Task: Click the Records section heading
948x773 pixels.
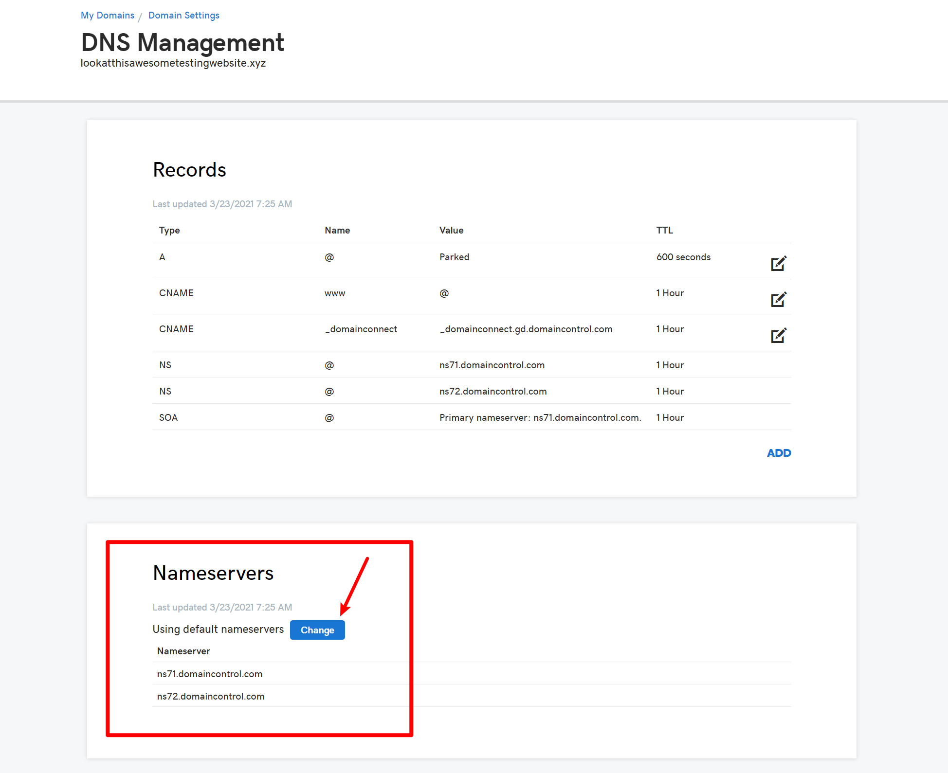Action: pos(189,170)
